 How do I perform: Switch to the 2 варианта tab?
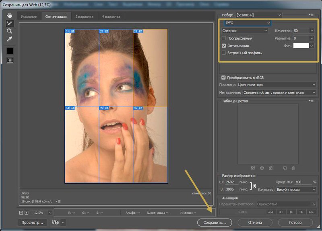pyautogui.click(x=85, y=16)
